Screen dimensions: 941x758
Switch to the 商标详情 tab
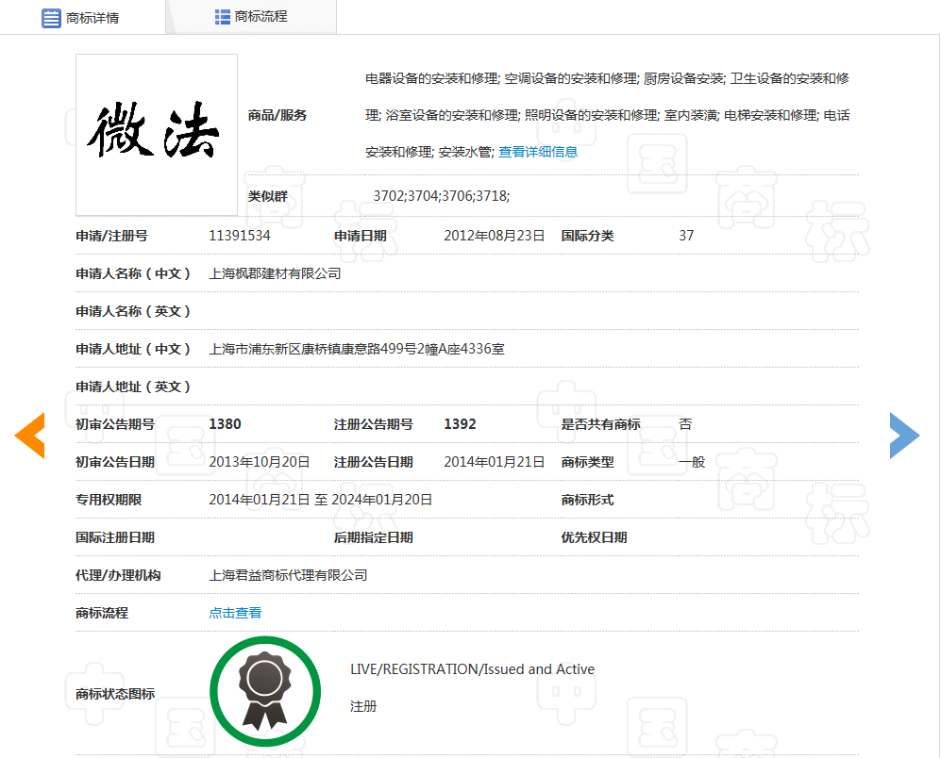82,17
